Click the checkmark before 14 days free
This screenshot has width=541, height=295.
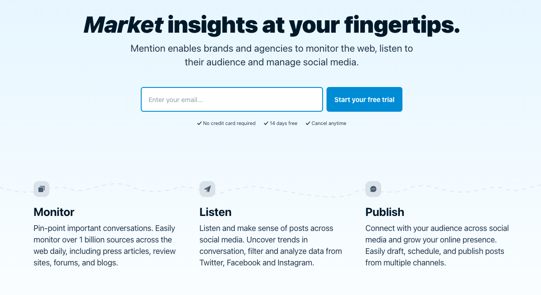266,124
